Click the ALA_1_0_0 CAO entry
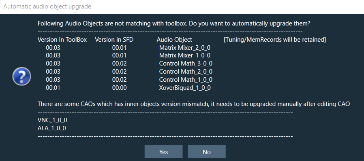This screenshot has height=161, width=364. click(51, 128)
